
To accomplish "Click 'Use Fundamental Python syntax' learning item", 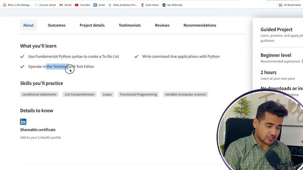I will point(73,57).
